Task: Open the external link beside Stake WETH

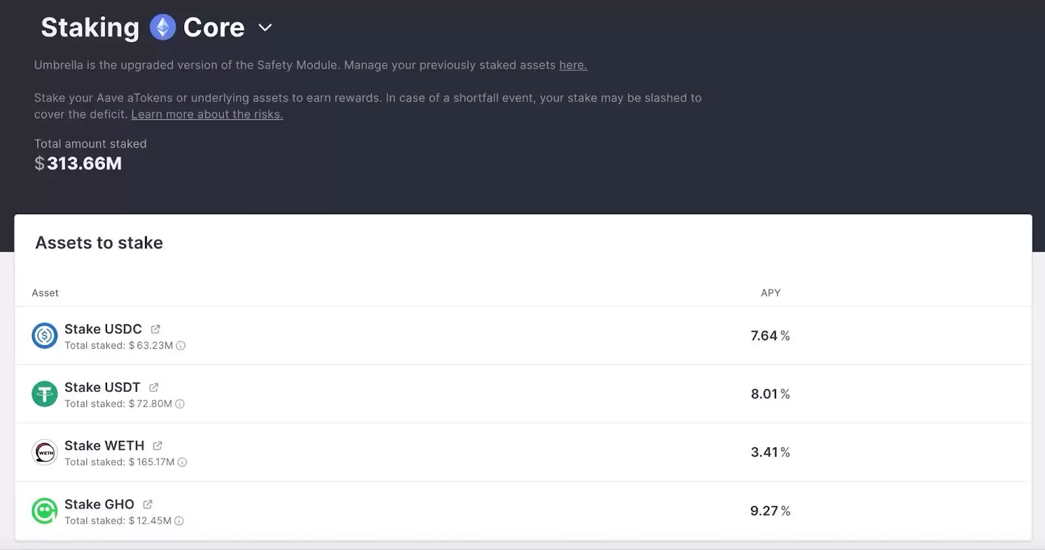Action: (x=158, y=445)
